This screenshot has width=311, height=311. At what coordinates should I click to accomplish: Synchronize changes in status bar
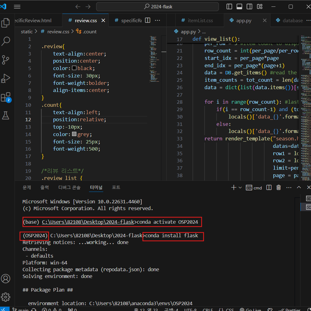coord(34,309)
